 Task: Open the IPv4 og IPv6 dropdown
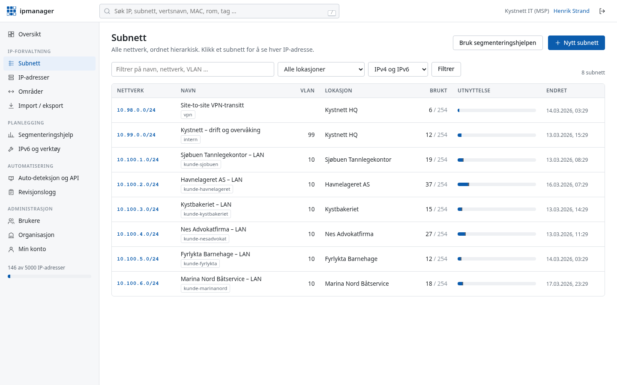398,69
